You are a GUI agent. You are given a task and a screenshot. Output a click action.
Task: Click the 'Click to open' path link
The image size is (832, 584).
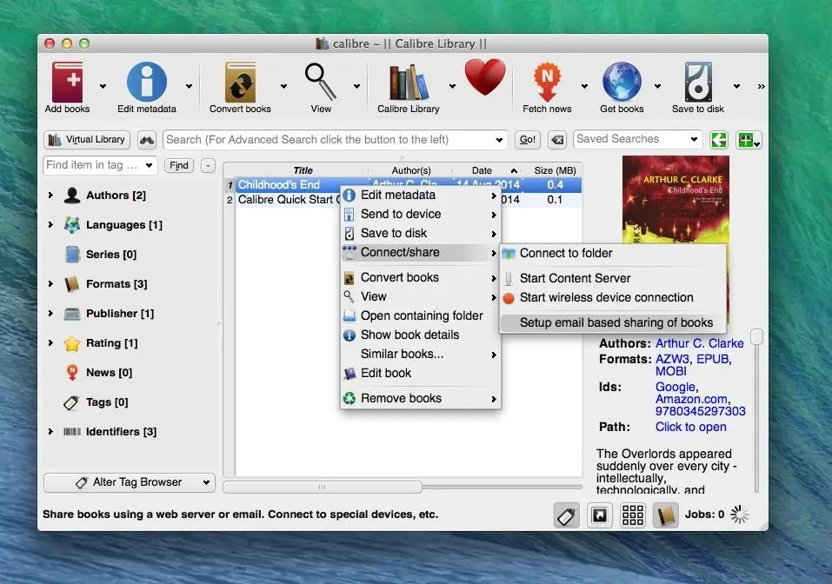pyautogui.click(x=690, y=427)
